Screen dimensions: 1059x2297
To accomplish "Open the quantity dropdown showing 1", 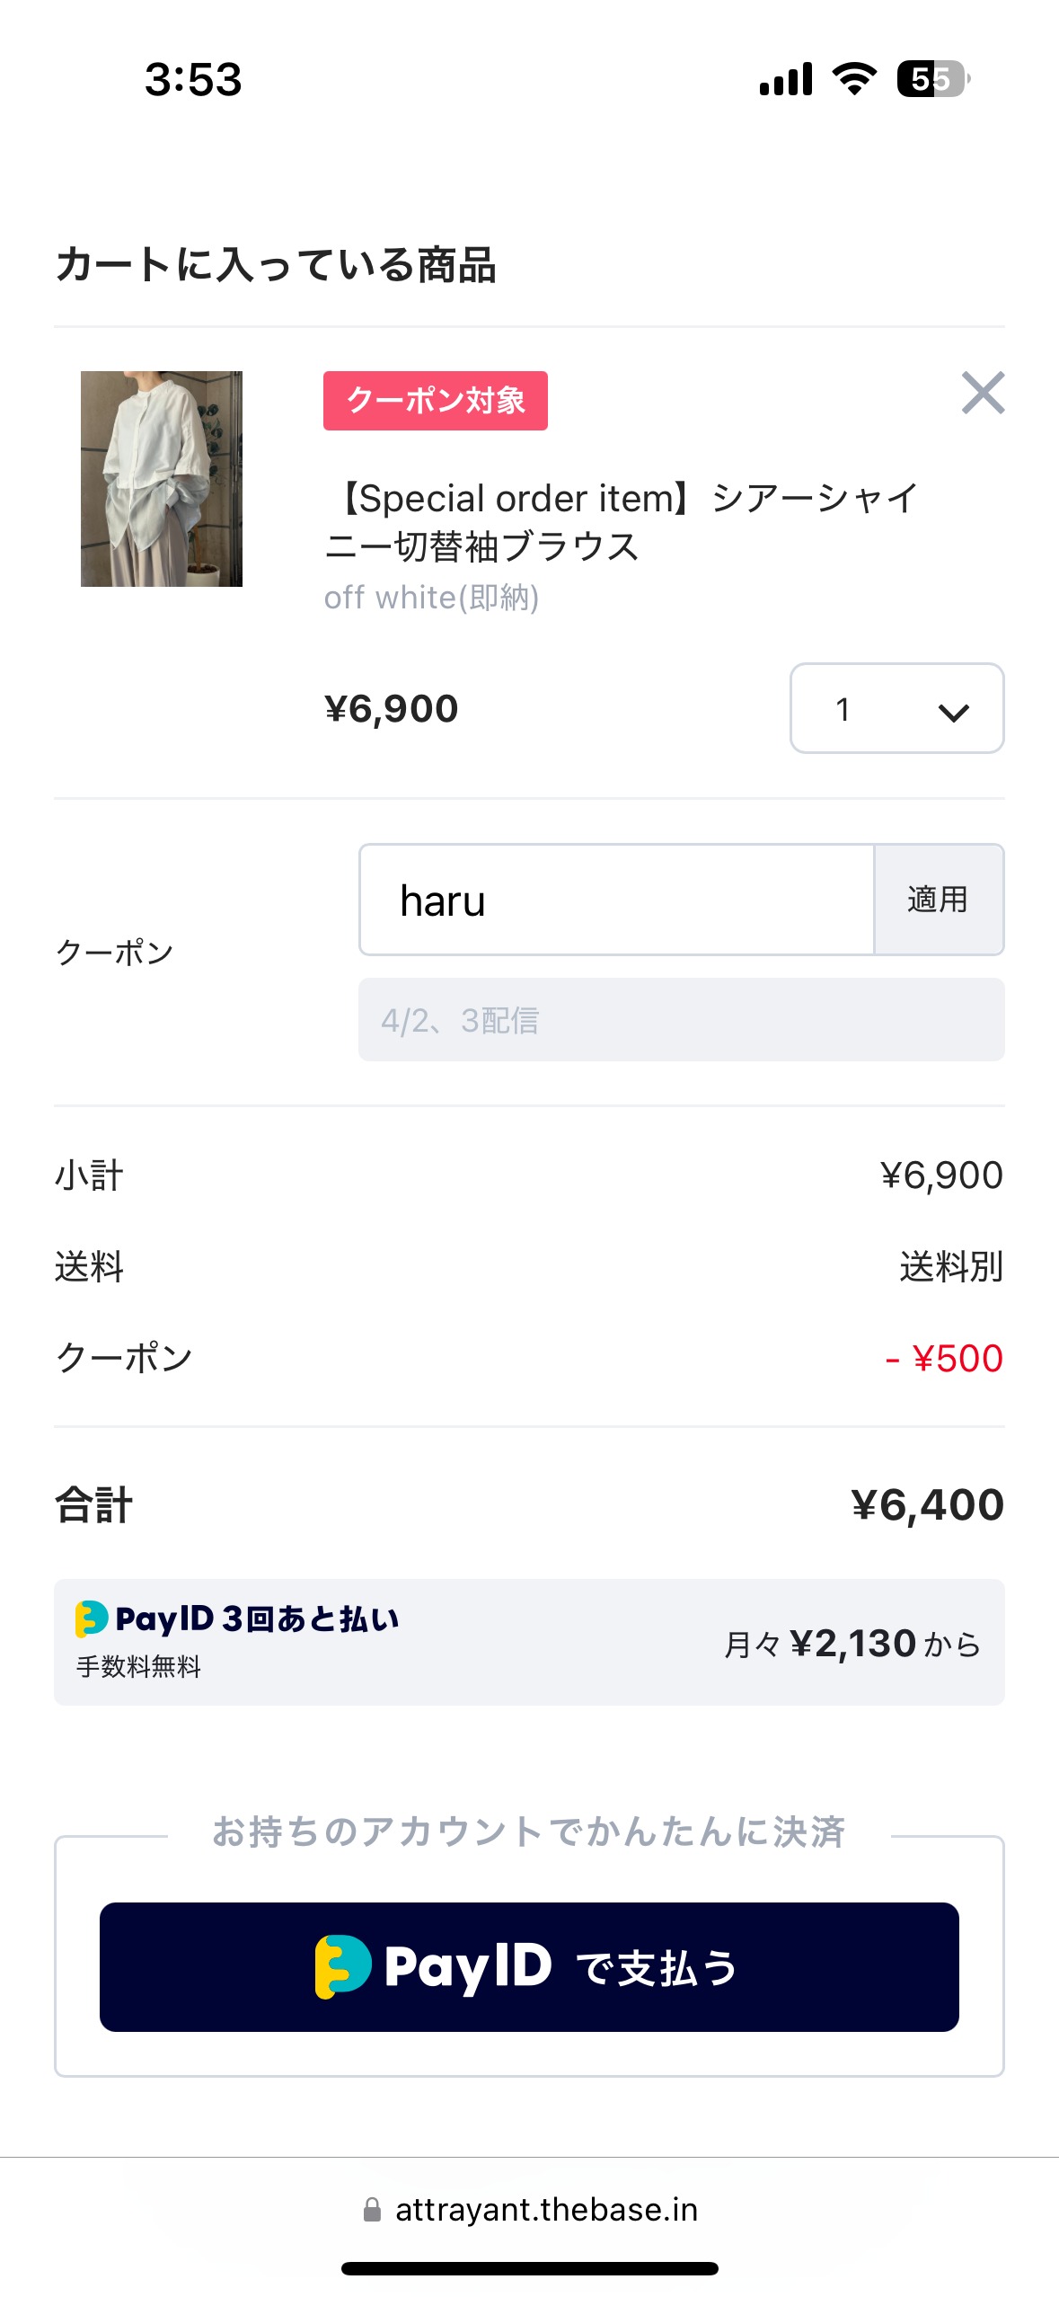I will [x=896, y=708].
